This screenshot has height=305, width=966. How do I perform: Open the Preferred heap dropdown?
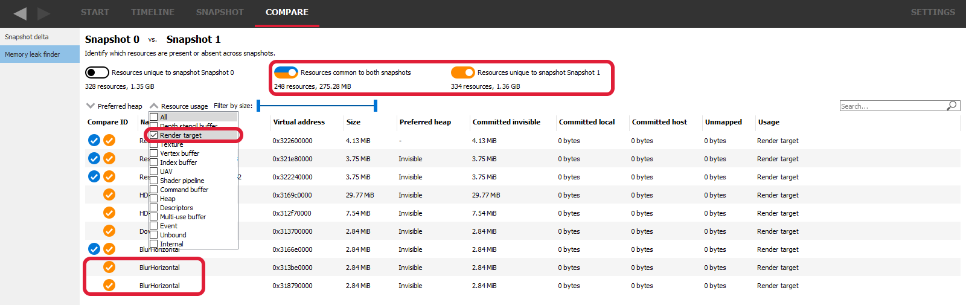tap(114, 106)
